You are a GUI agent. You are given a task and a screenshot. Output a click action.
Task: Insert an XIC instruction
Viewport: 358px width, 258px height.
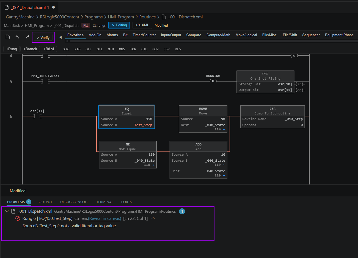[x=66, y=49]
